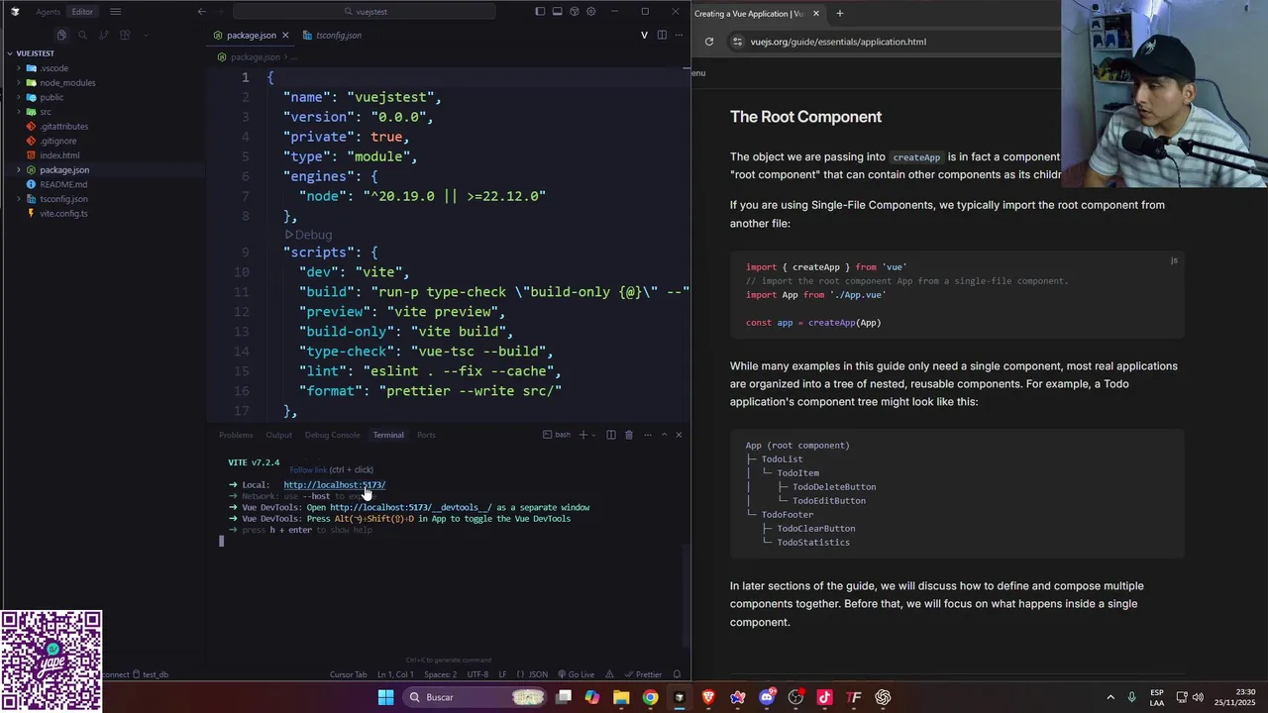Create a new terminal with plus icon
Image resolution: width=1268 pixels, height=713 pixels.
pos(582,435)
